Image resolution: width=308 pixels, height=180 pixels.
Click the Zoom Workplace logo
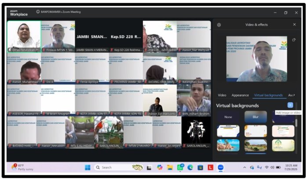pos(18,13)
